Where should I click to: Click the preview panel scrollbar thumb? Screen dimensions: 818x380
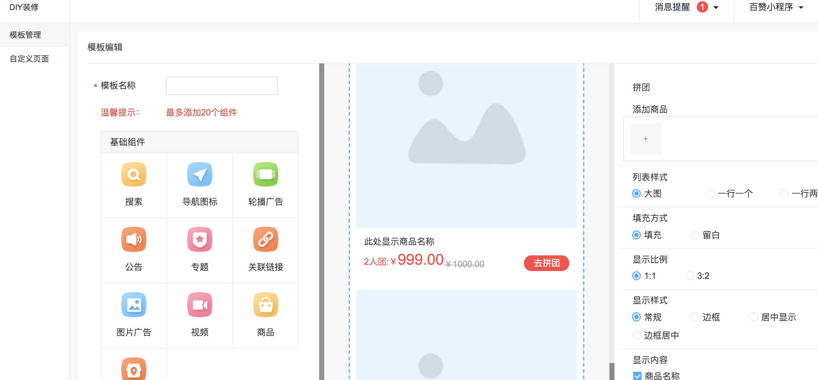pos(612,372)
